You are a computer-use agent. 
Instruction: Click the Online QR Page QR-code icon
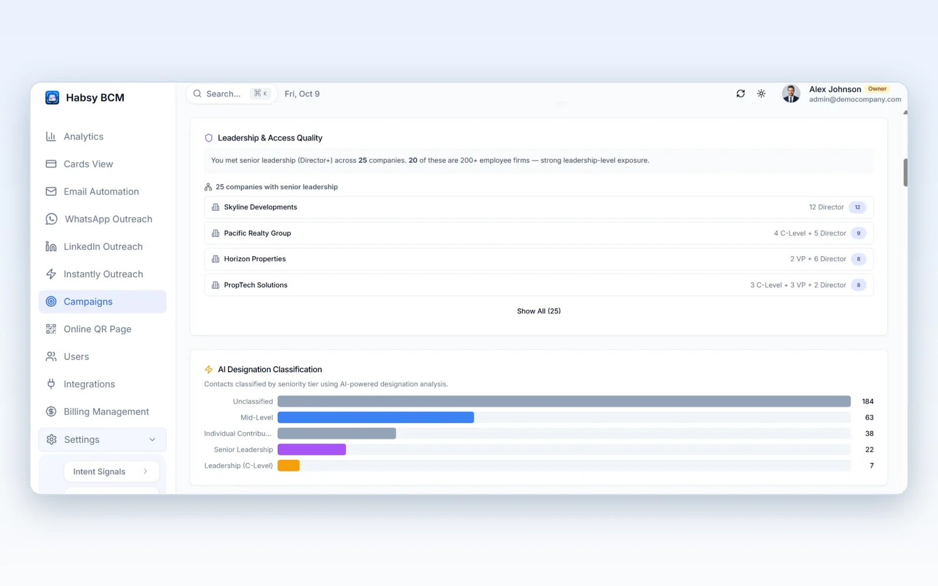[51, 329]
